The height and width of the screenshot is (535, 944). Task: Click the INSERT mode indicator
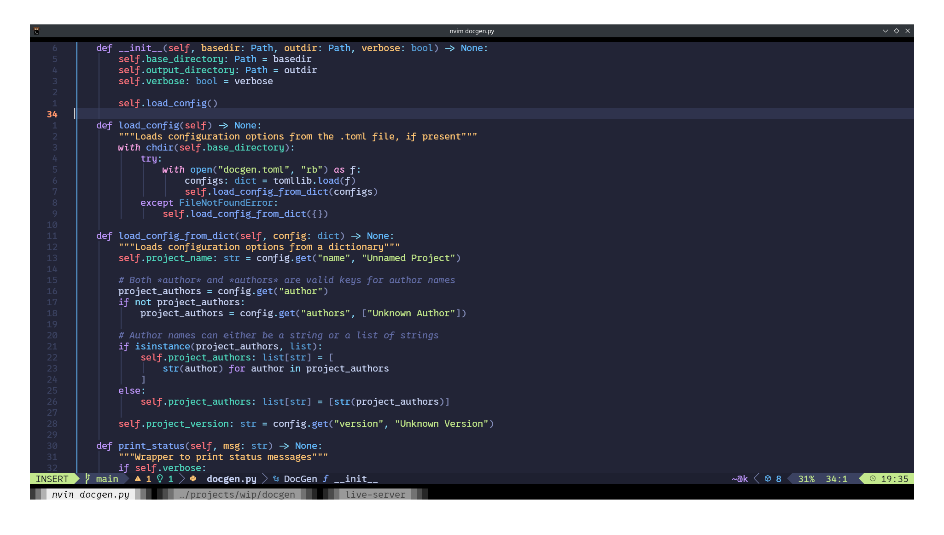(x=52, y=479)
